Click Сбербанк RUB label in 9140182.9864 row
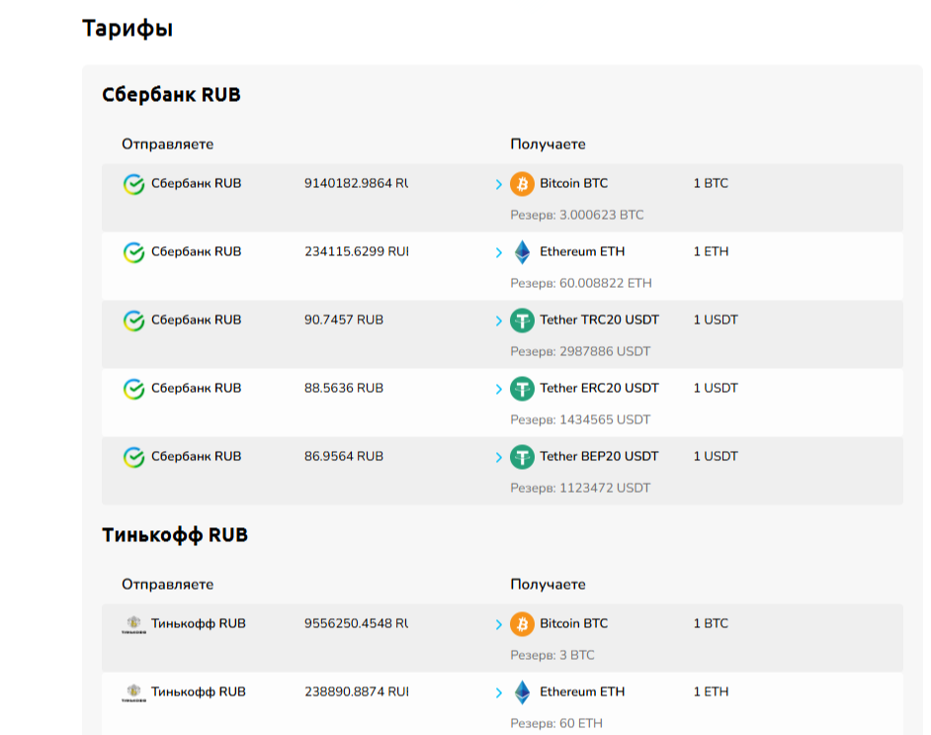 tap(196, 183)
